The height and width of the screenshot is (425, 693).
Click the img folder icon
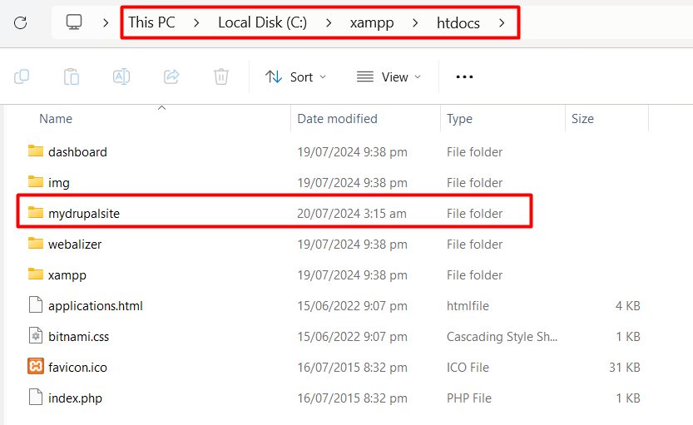(36, 181)
